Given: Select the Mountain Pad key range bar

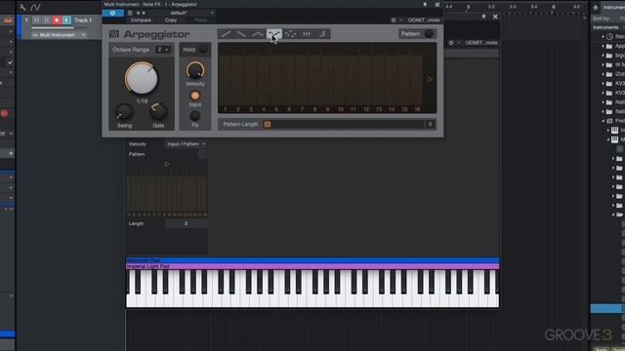Looking at the screenshot, I should [312, 260].
